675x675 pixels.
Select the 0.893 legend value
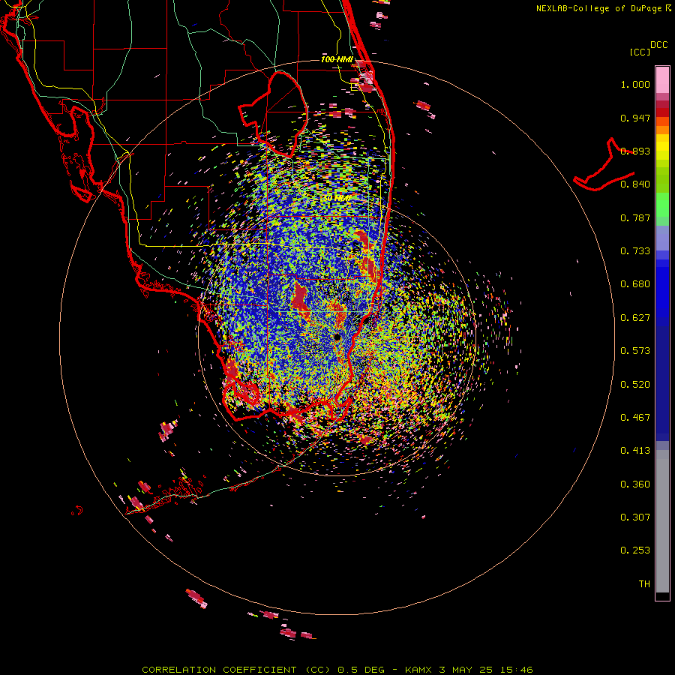click(635, 151)
